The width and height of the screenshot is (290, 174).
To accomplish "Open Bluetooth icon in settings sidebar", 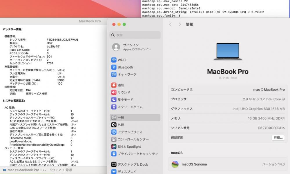I will (x=114, y=67).
